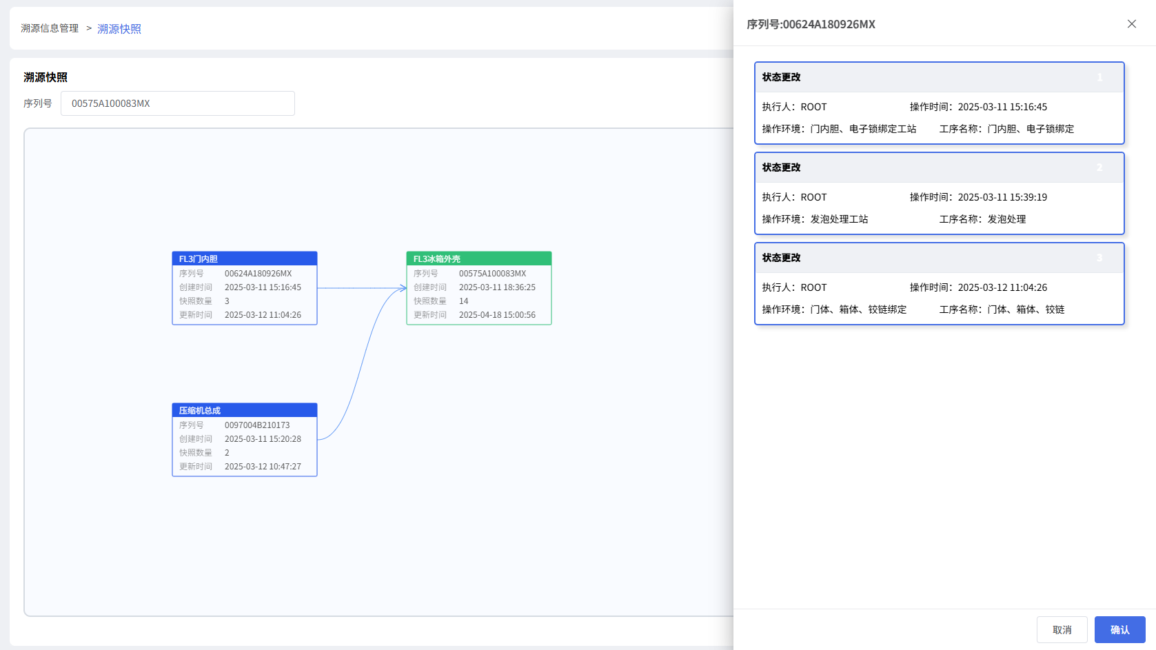This screenshot has width=1156, height=650.
Task: Open the 溯源信息管理 breadcrumb link
Action: click(50, 28)
